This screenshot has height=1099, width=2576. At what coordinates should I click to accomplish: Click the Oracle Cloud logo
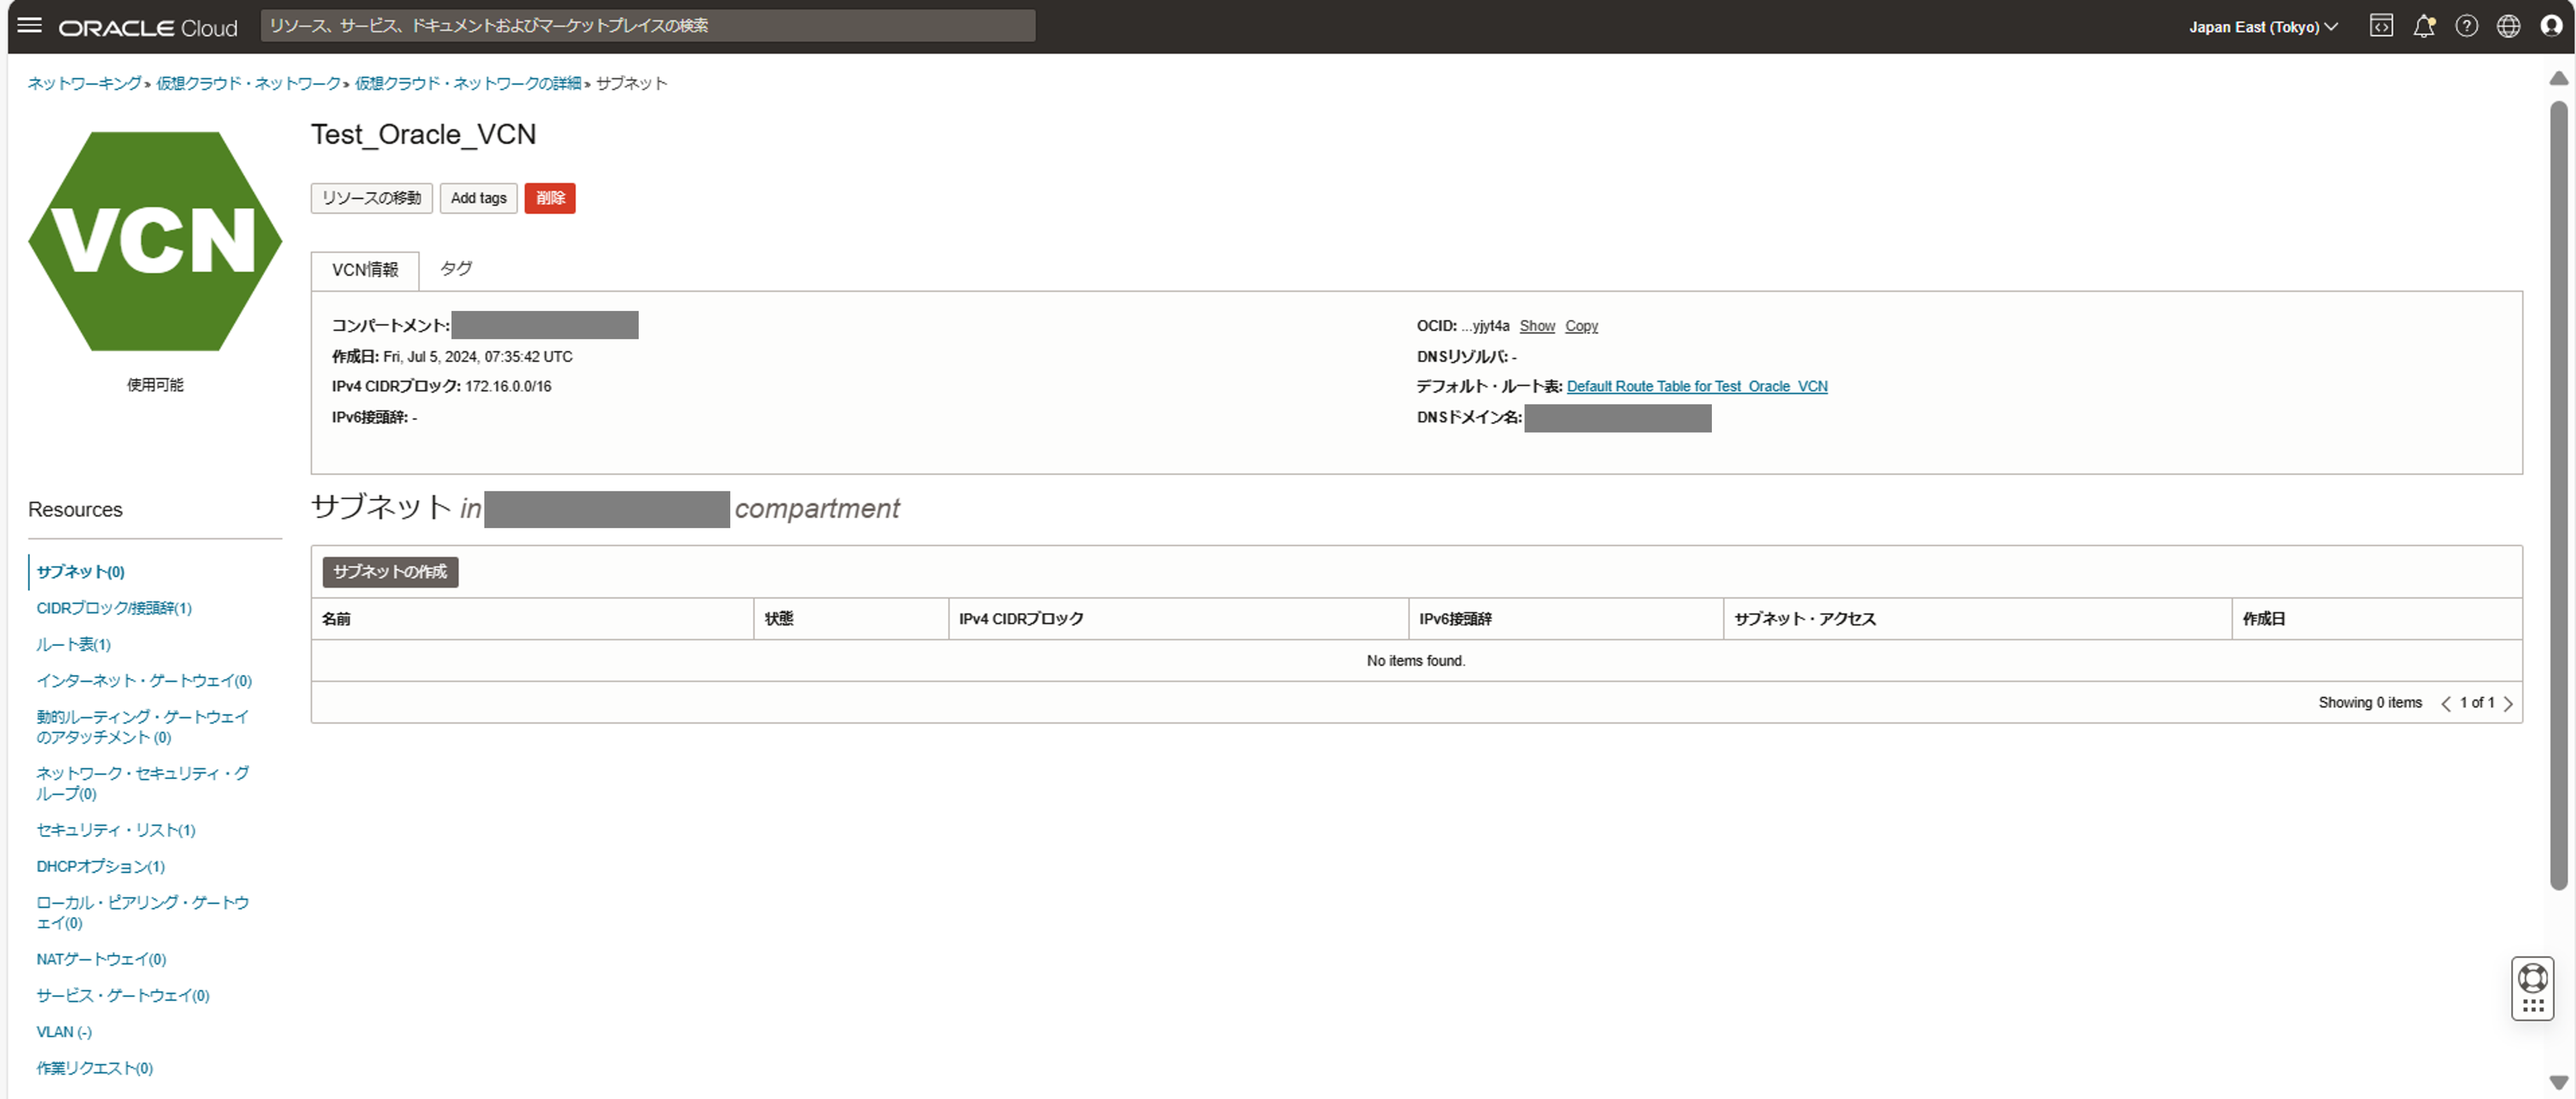148,28
